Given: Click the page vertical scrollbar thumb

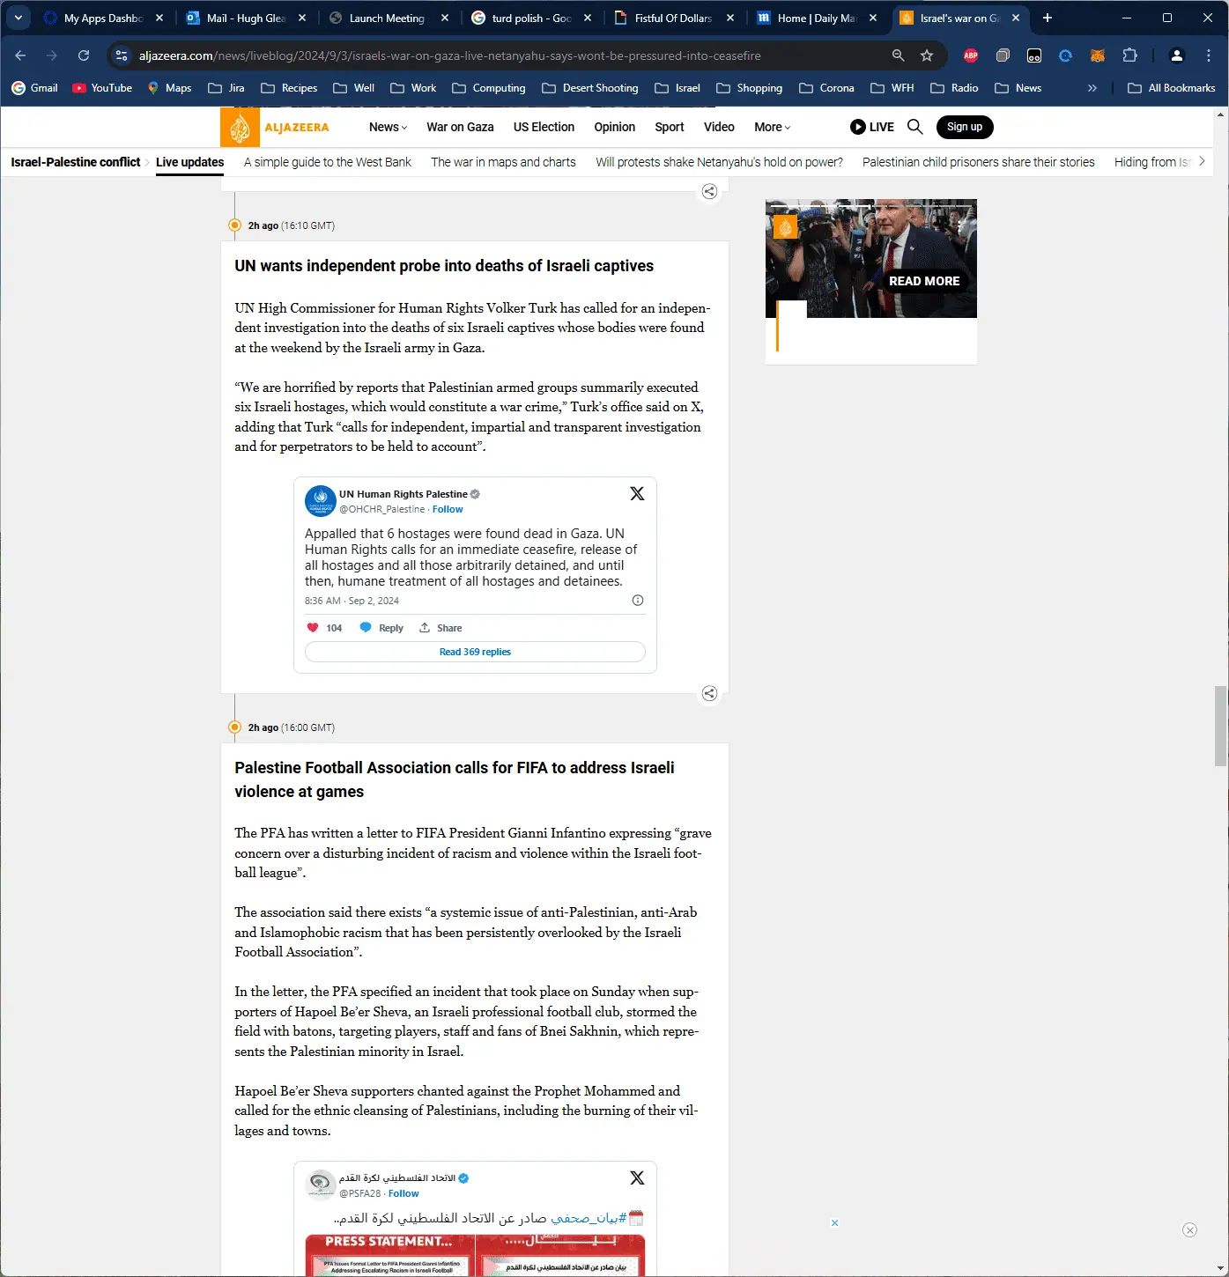Looking at the screenshot, I should click(x=1220, y=727).
